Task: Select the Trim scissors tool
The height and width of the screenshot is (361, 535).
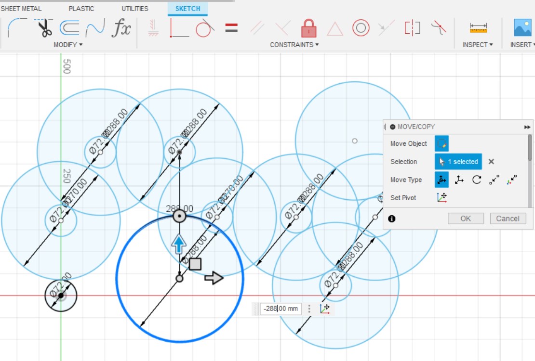Action: 44,27
